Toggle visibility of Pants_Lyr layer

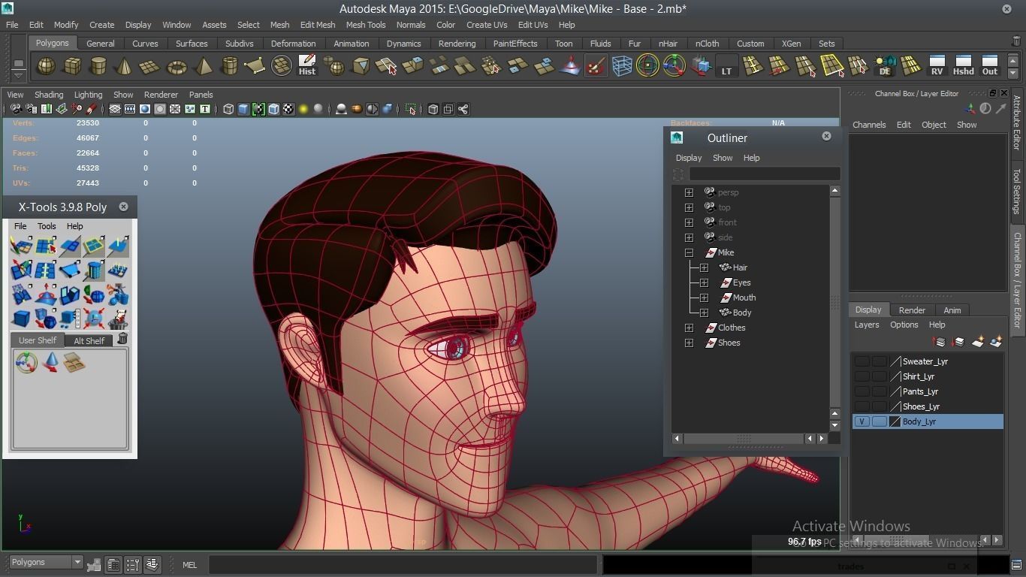862,391
